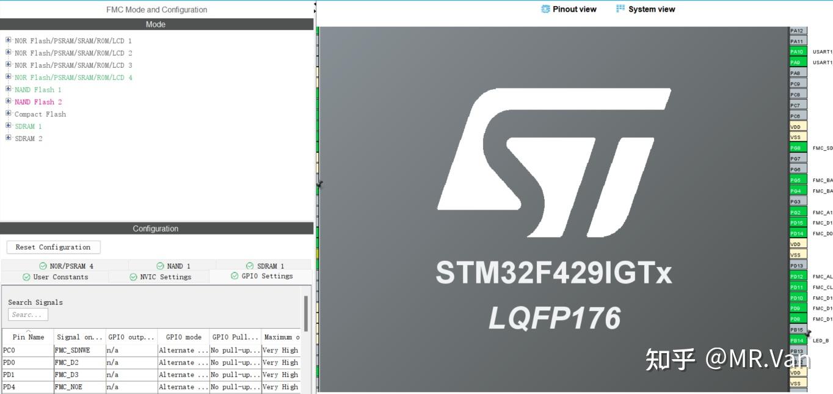Open the Pinout view

click(x=569, y=9)
